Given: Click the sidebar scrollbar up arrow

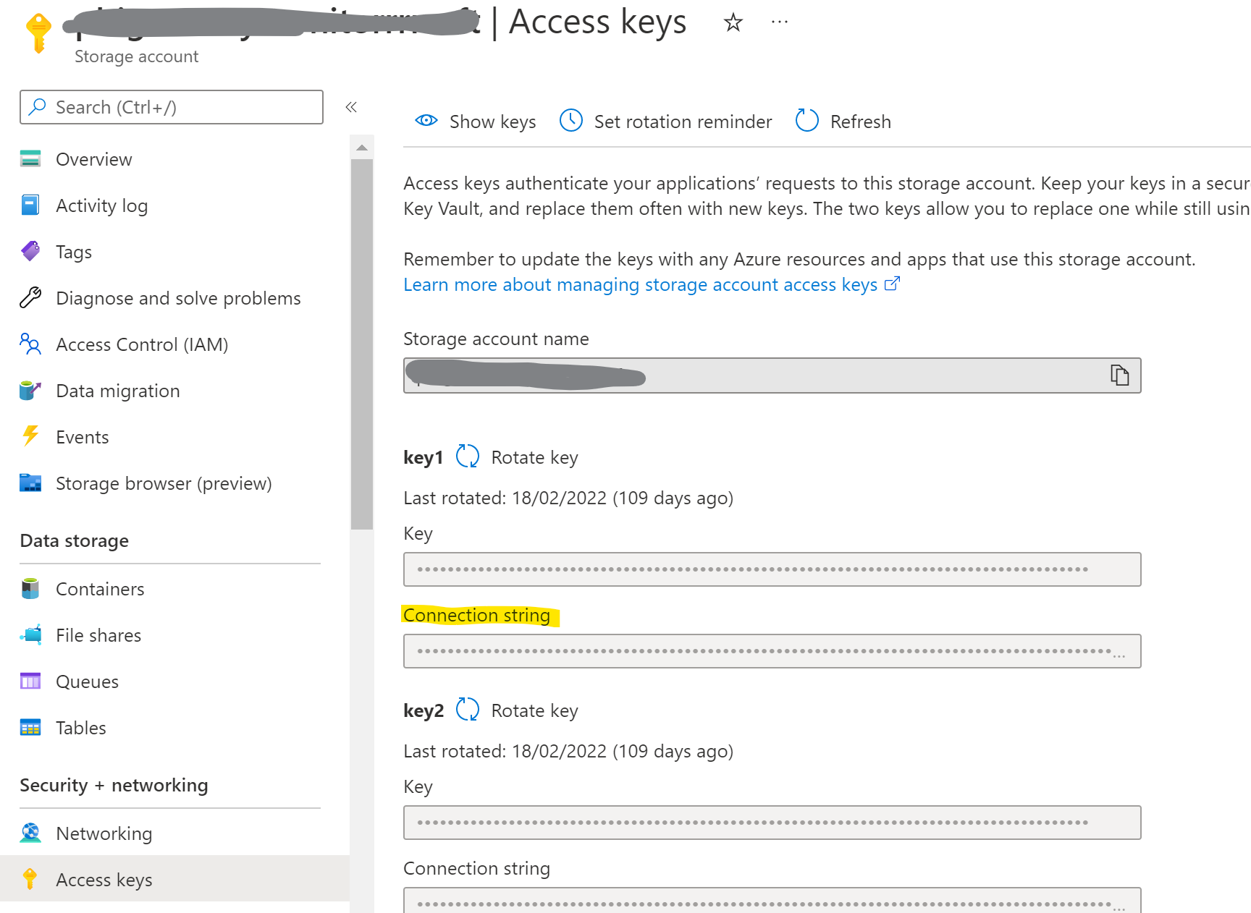Looking at the screenshot, I should [x=362, y=148].
